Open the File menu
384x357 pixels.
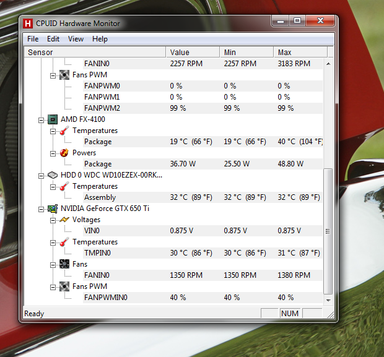pos(33,39)
